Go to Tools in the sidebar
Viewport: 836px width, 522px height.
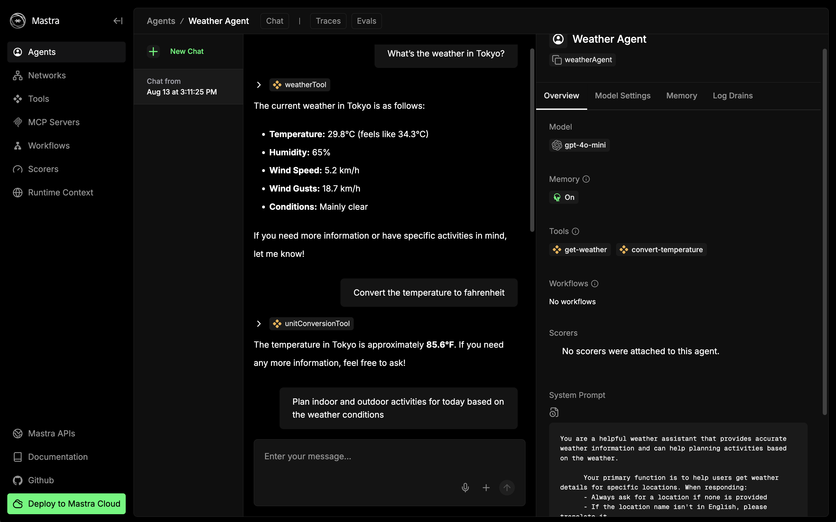click(x=66, y=99)
